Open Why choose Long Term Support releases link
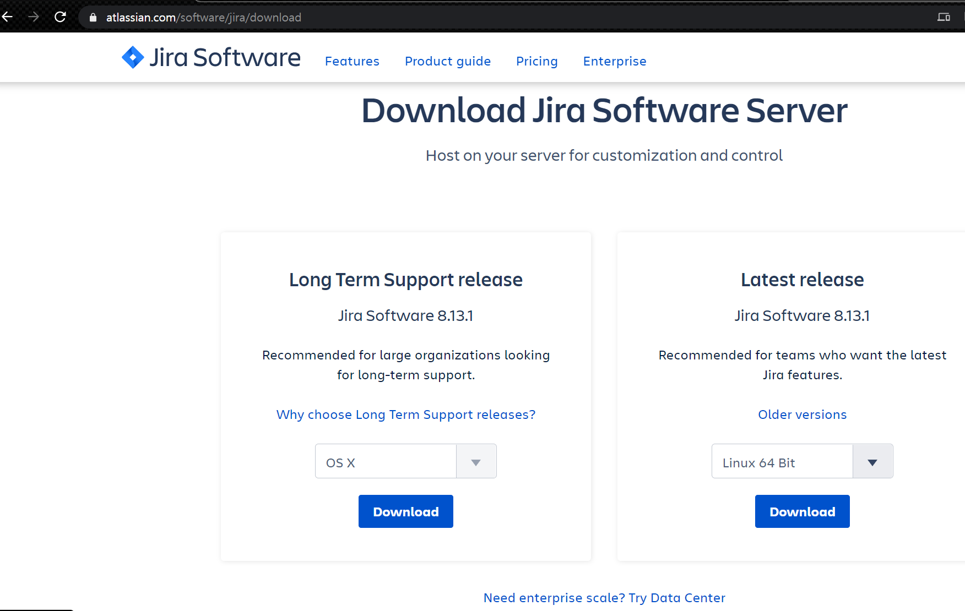Viewport: 965px width, 611px height. [x=406, y=414]
